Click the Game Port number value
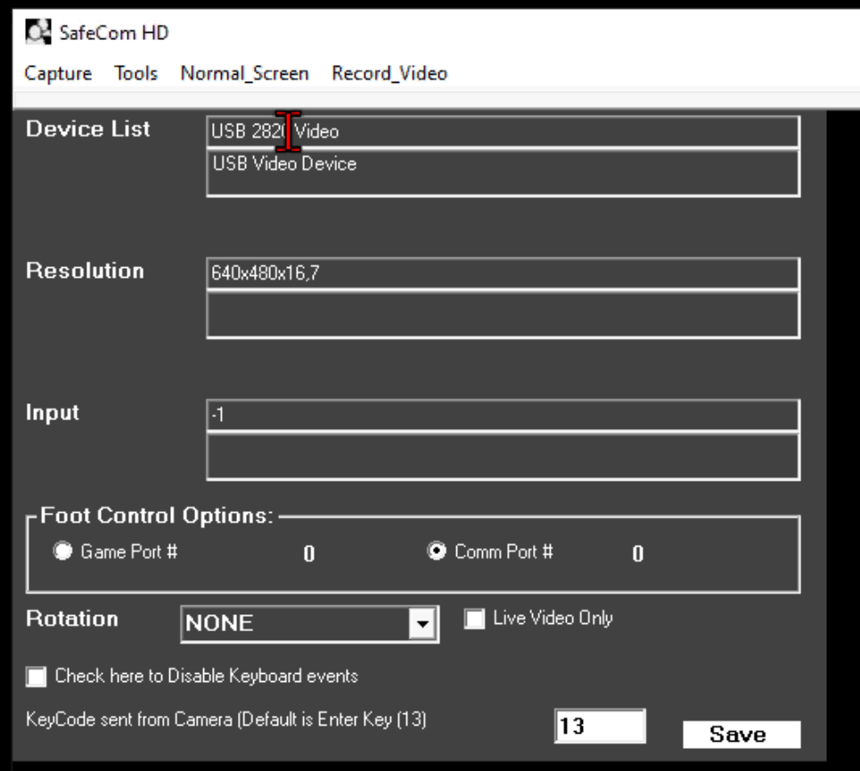This screenshot has width=860, height=771. coord(309,554)
